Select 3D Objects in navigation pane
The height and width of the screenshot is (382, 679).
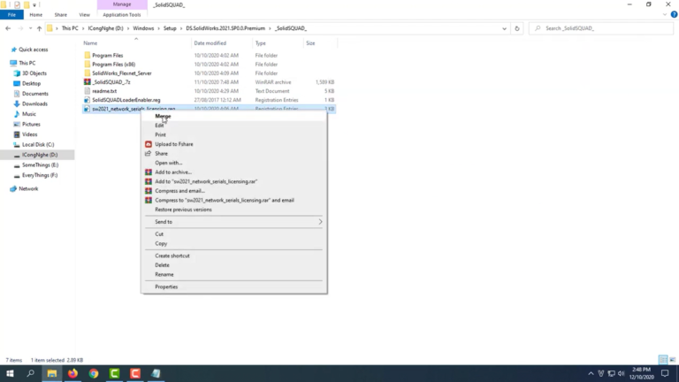[34, 73]
